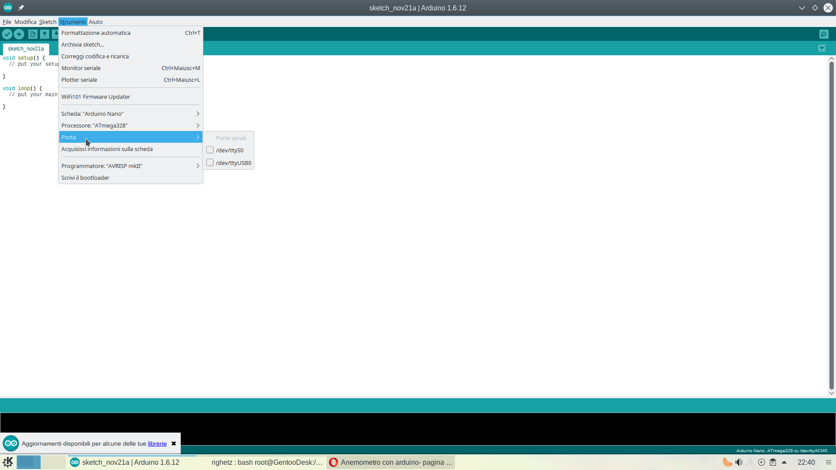Open the media player tray icon
The image size is (836, 470).
(x=762, y=462)
